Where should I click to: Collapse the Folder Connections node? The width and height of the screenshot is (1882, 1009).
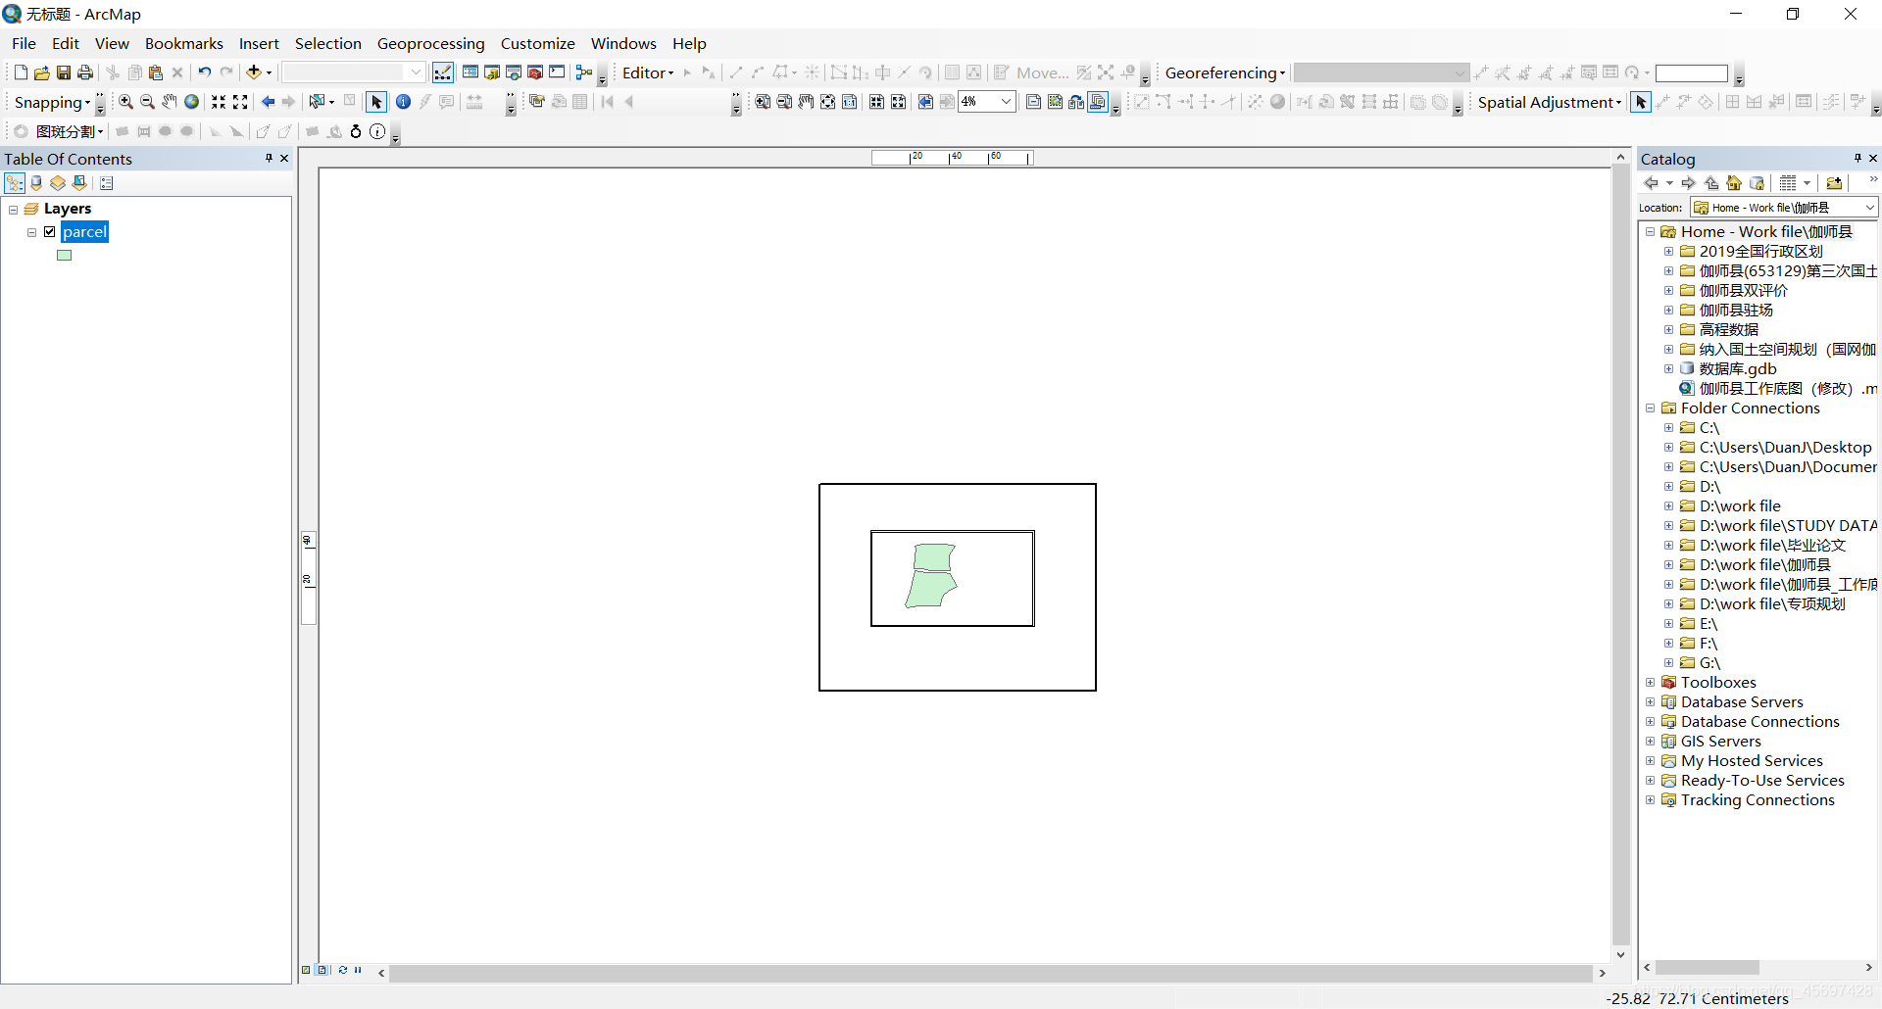click(x=1651, y=408)
